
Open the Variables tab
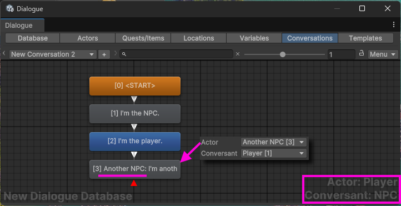(254, 38)
